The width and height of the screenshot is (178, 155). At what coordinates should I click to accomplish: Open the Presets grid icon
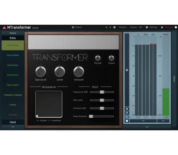coord(73,27)
